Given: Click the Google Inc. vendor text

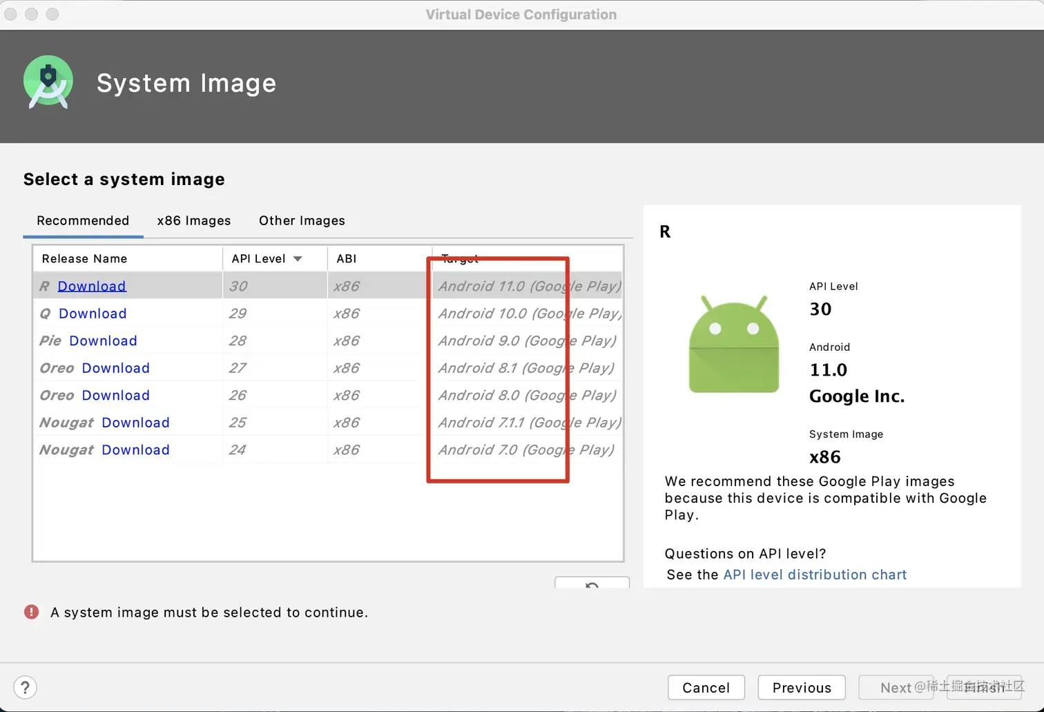Looking at the screenshot, I should [857, 396].
